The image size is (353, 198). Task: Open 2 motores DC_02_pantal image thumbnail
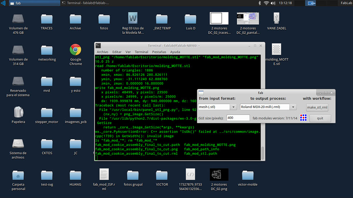[248, 18]
